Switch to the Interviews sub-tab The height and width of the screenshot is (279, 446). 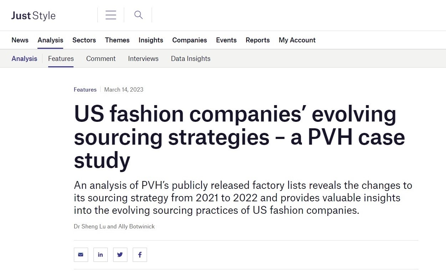143,59
